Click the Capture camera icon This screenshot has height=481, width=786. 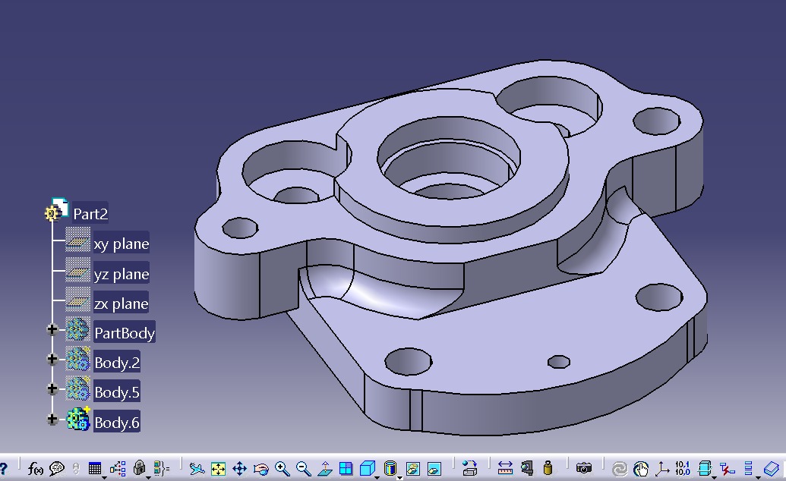[583, 469]
